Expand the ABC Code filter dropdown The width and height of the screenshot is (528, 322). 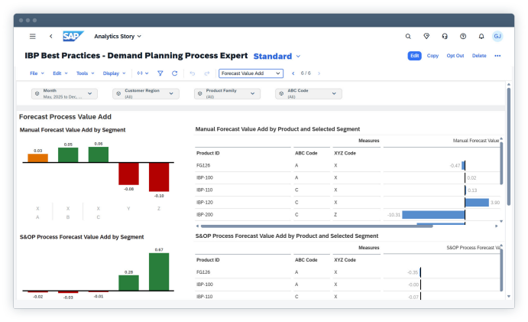tap(334, 93)
